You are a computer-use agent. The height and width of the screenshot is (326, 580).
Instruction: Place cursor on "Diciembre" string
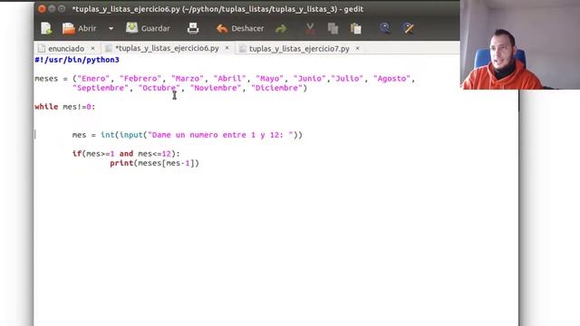point(276,88)
